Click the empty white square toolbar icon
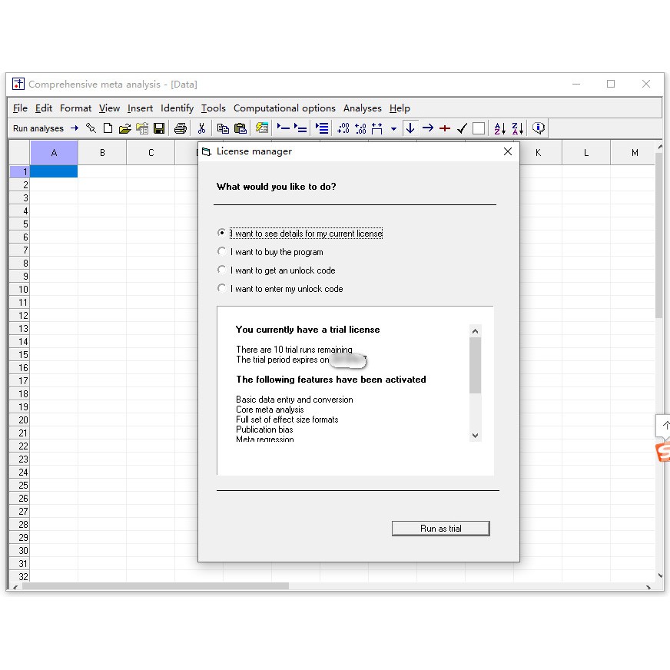Screen dimensions: 670x670 479,128
